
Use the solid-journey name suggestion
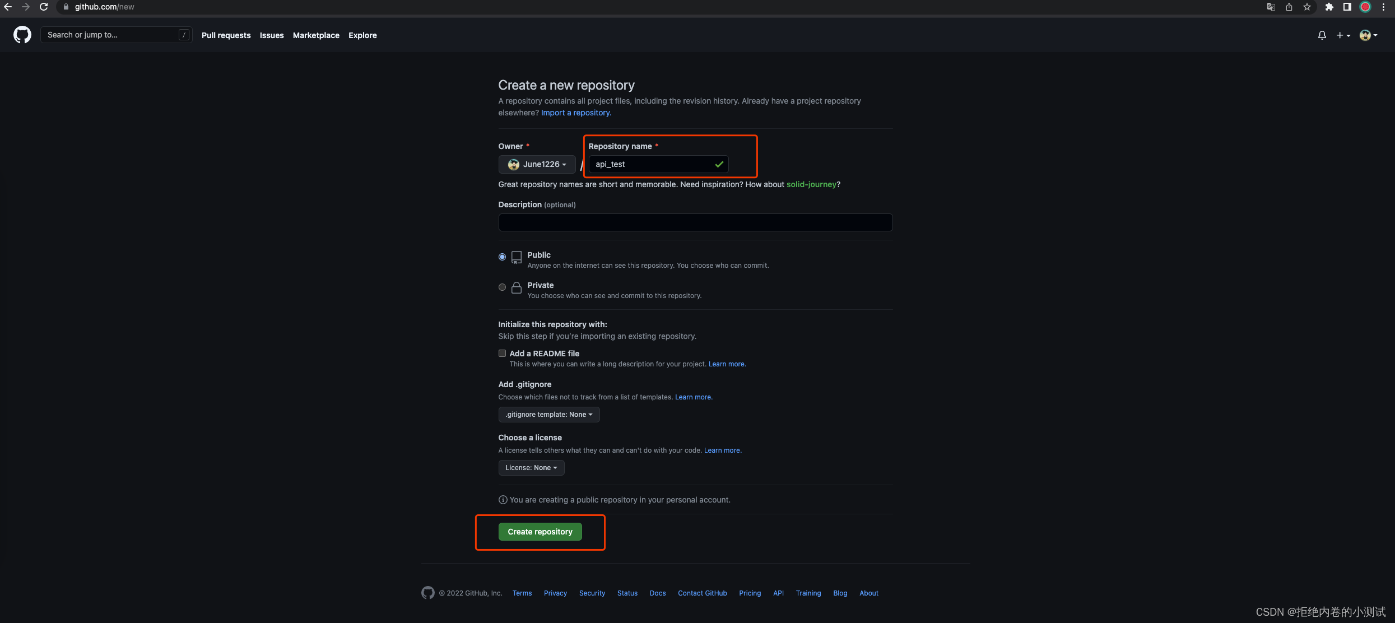click(811, 184)
